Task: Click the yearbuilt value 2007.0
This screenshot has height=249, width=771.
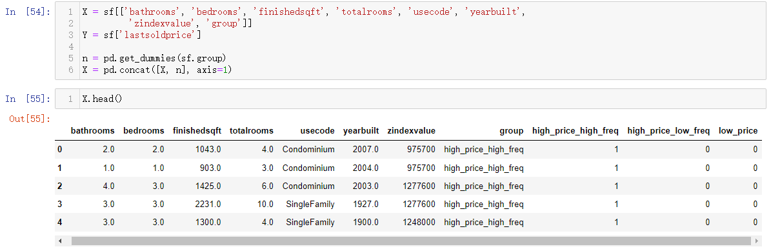Action: [x=366, y=150]
